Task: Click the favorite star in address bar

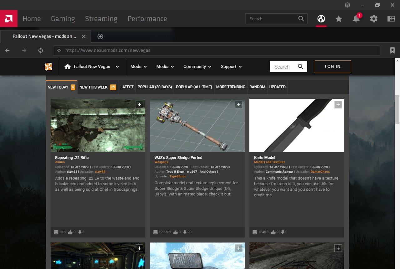Action: click(x=59, y=50)
